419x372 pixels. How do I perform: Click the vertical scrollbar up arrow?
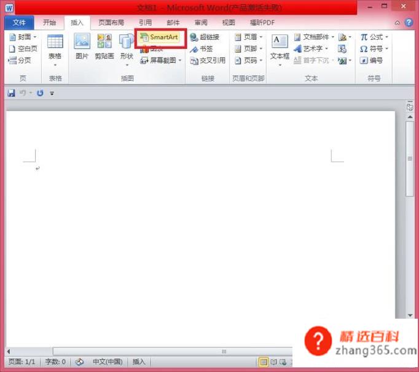[x=410, y=117]
